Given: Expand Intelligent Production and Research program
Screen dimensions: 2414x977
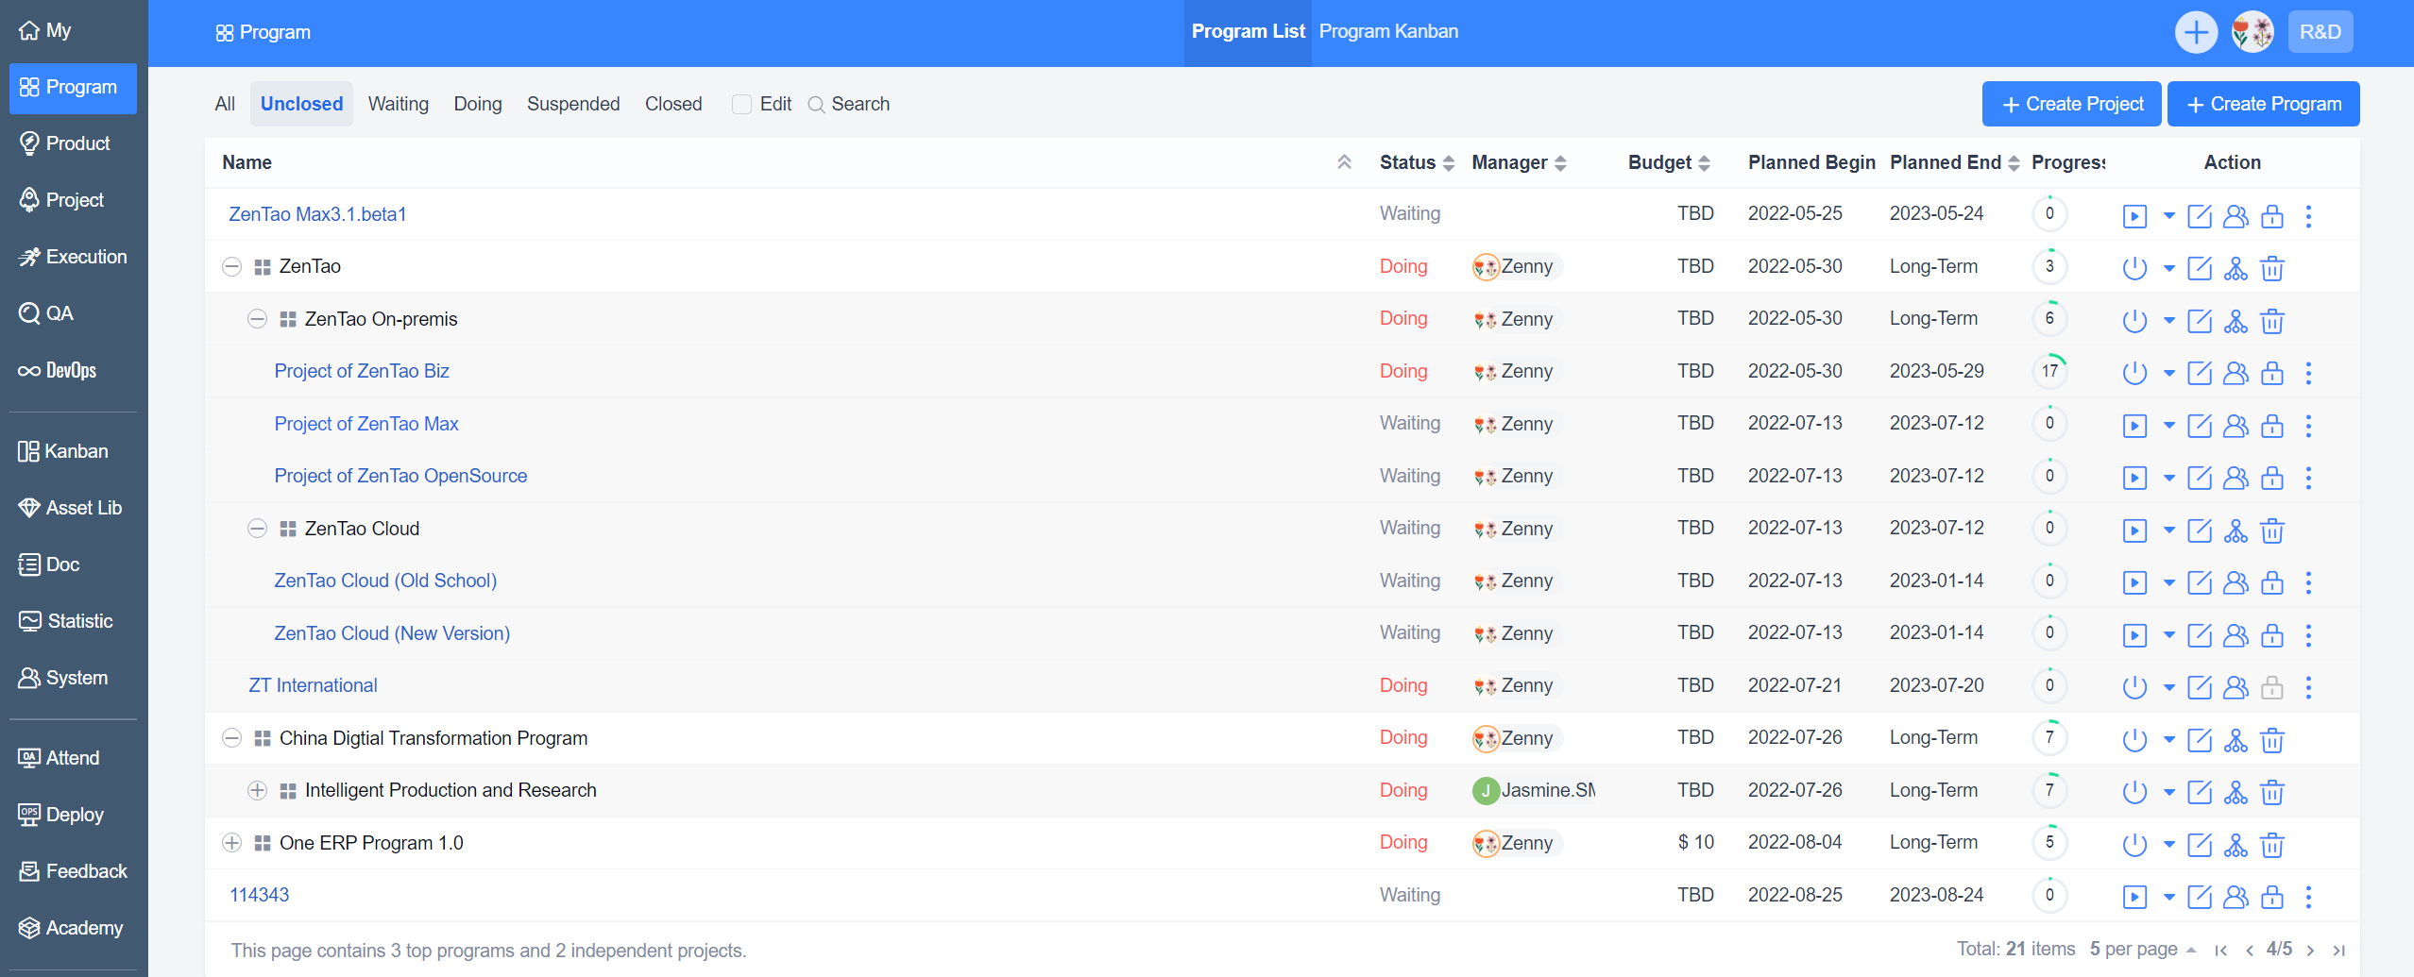Looking at the screenshot, I should click(257, 790).
